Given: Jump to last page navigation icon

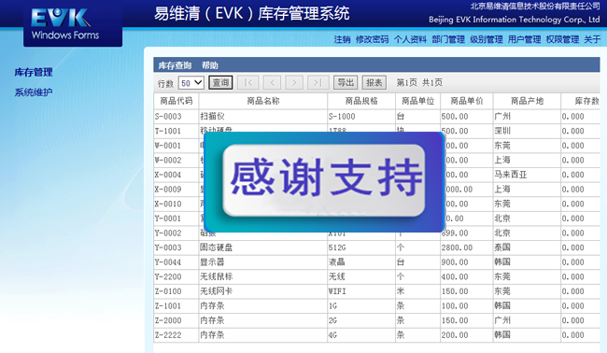Looking at the screenshot, I should [318, 82].
